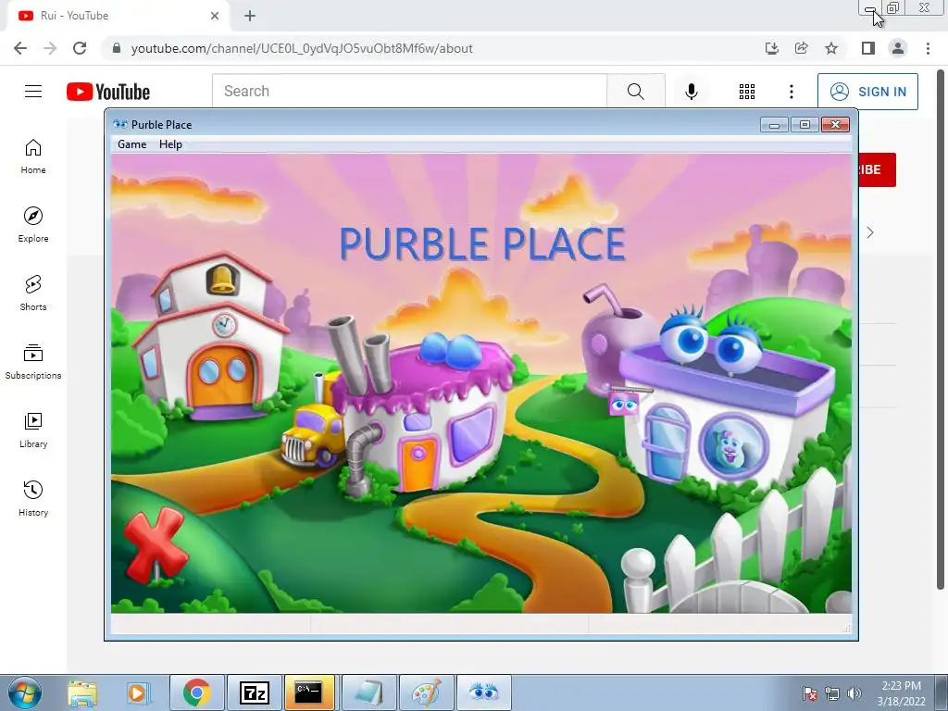Open the YouTube apps grid
The image size is (948, 711).
(747, 92)
